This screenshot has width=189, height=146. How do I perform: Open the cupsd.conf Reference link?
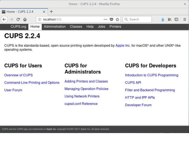(81, 104)
